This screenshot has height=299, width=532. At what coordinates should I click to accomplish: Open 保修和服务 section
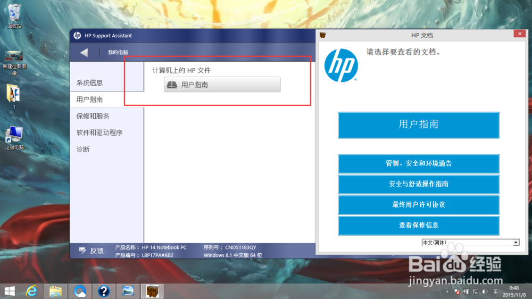[x=93, y=116]
